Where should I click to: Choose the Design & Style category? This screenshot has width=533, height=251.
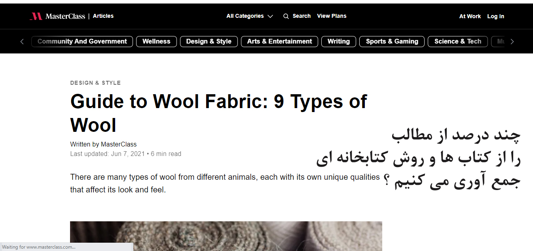[209, 42]
